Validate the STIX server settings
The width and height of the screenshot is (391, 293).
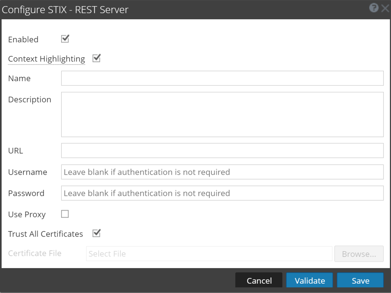point(310,281)
